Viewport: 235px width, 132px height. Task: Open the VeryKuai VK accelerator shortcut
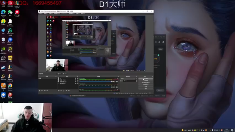tap(10, 32)
